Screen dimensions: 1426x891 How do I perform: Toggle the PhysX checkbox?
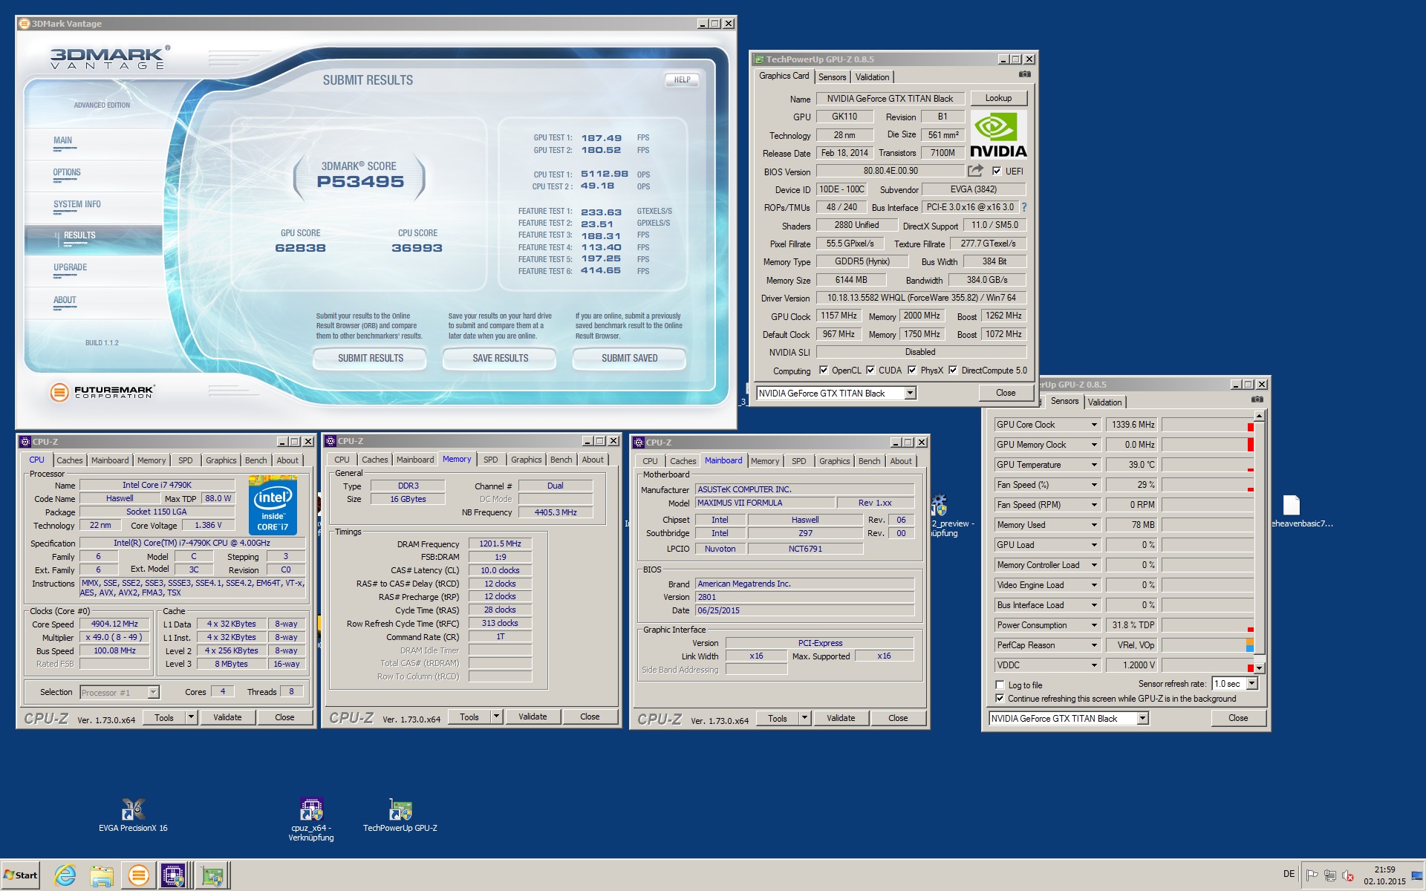pyautogui.click(x=912, y=370)
